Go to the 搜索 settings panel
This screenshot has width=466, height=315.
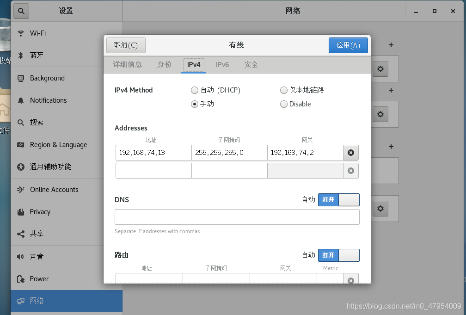coord(67,122)
